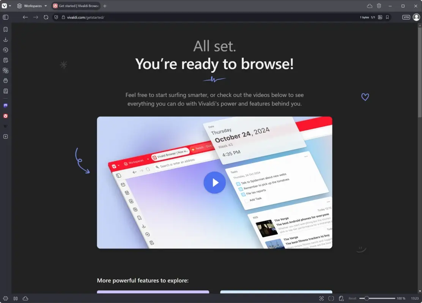Adjust the page zoom slider

(x=366, y=298)
